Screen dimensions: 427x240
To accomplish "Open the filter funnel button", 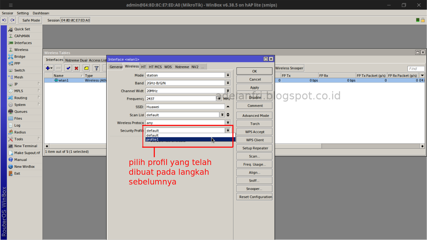I will (97, 68).
